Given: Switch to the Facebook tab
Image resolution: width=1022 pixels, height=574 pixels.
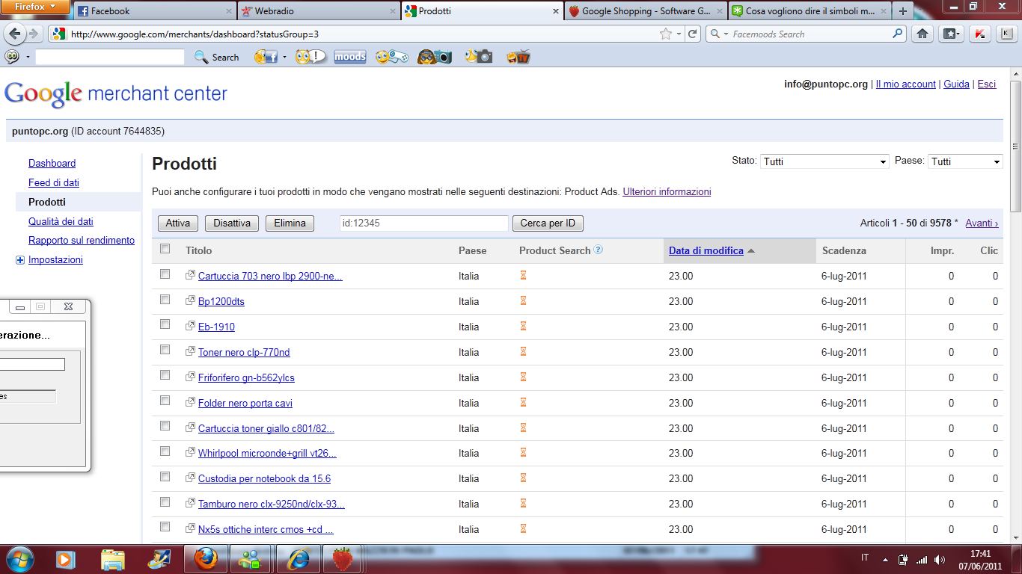Looking at the screenshot, I should pos(155,11).
